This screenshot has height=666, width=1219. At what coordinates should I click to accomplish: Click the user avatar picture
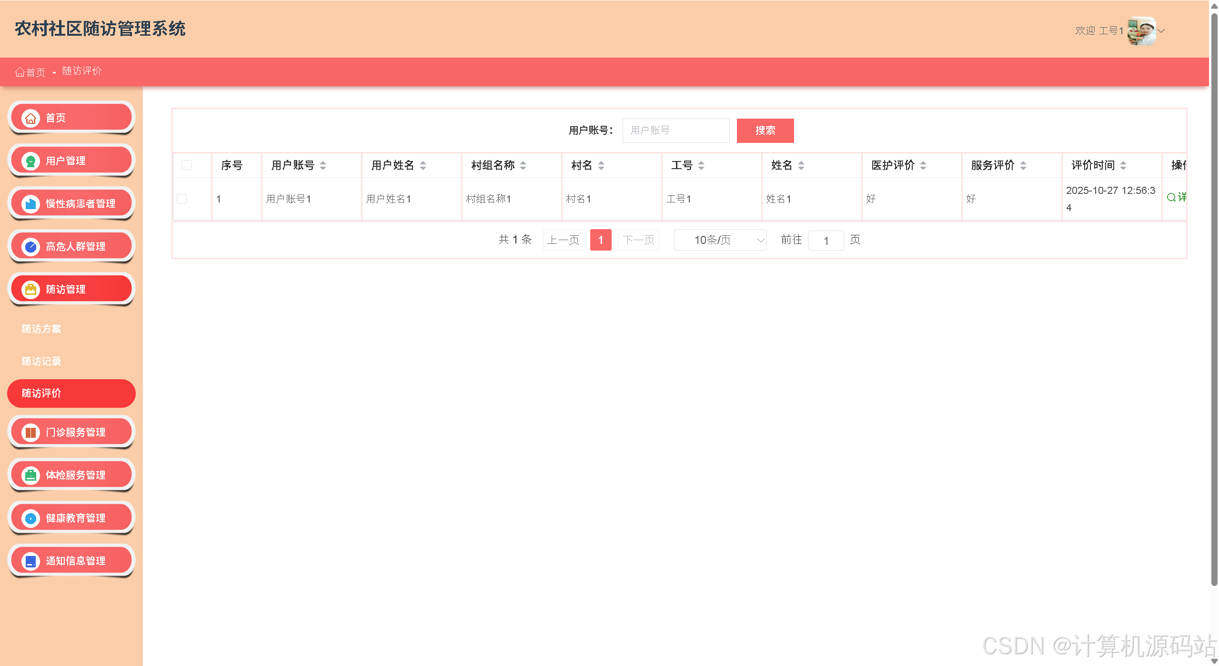point(1141,31)
